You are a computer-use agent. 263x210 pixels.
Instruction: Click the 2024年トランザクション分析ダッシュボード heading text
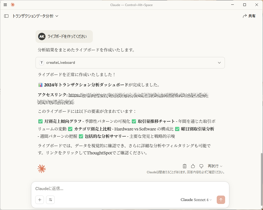pos(86,85)
